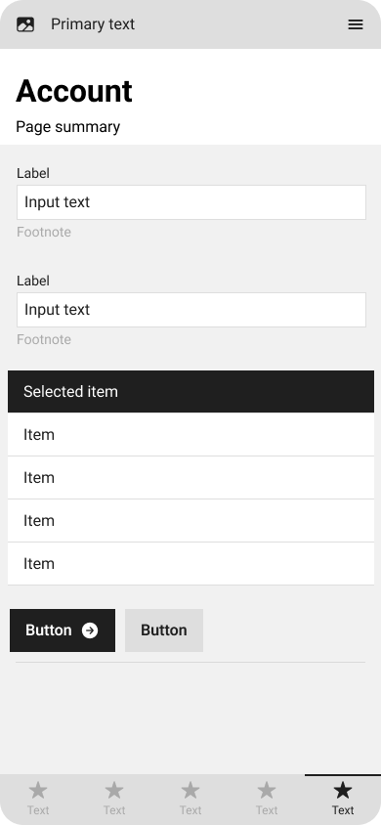Click the first Input text field
The image size is (381, 825).
191,202
